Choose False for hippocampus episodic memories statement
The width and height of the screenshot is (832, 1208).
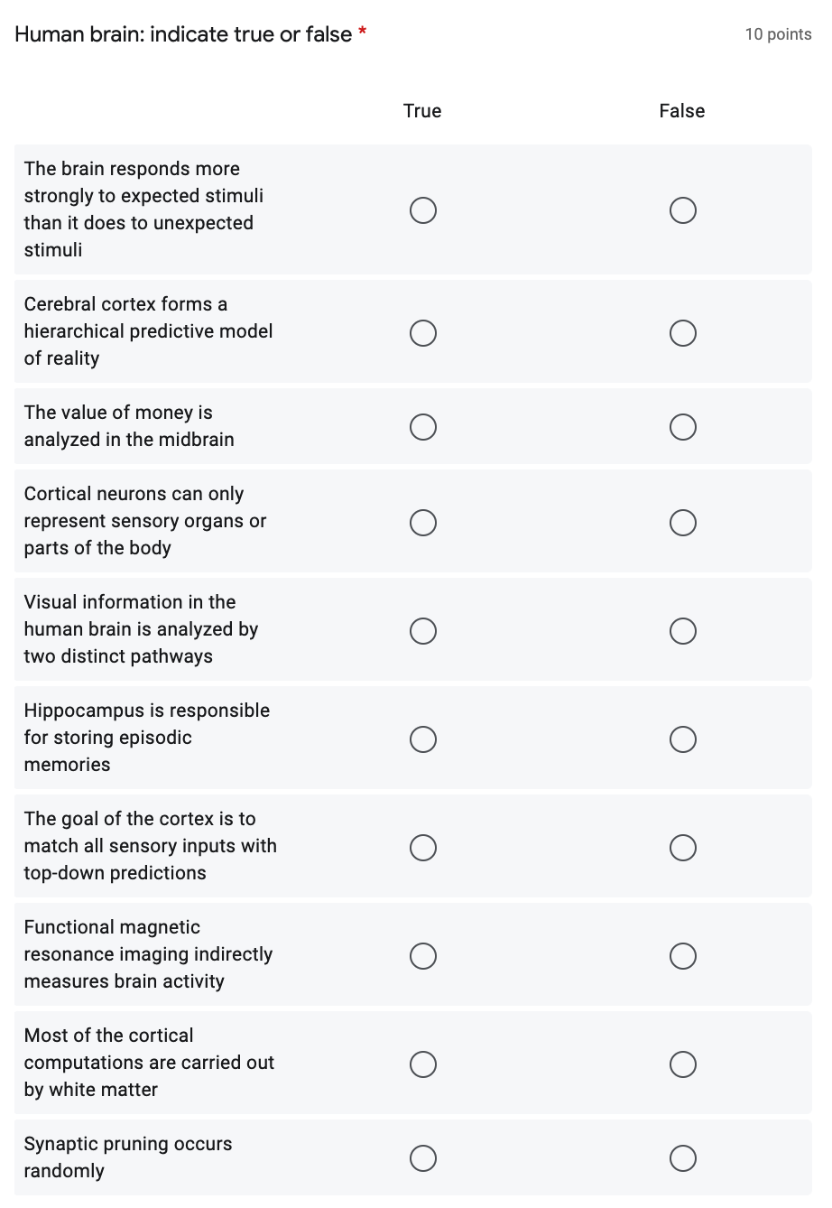682,739
